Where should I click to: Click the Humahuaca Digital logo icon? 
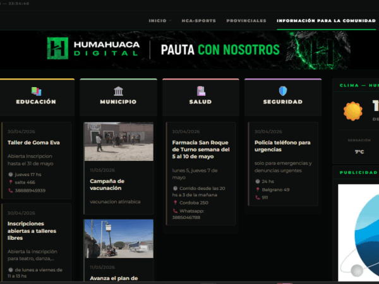(x=57, y=49)
